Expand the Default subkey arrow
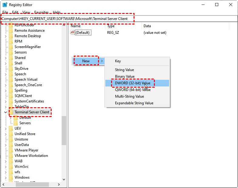Image resolution: width=238 pixels, height=188 pixels. 11,118
